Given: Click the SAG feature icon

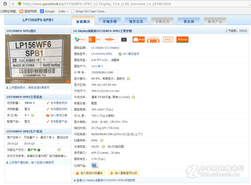Looking at the screenshot, I should tap(95, 39).
